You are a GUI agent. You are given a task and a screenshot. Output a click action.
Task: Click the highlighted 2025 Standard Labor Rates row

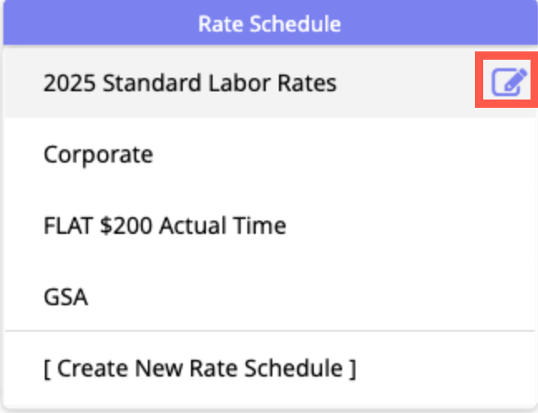point(190,83)
